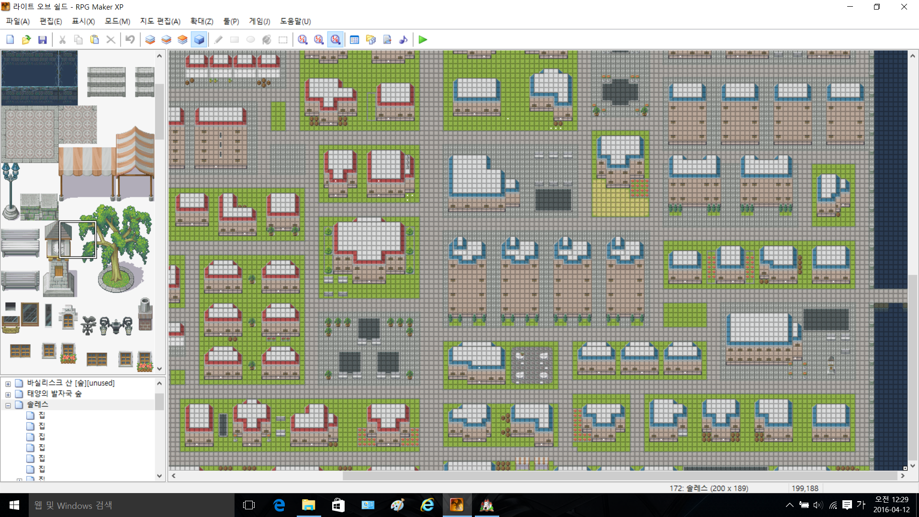This screenshot has height=517, width=919.
Task: Click the Copy toolbar icon
Action: pyautogui.click(x=78, y=40)
